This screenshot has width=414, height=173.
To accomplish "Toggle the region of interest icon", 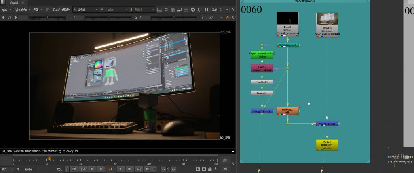I will [x=204, y=17].
